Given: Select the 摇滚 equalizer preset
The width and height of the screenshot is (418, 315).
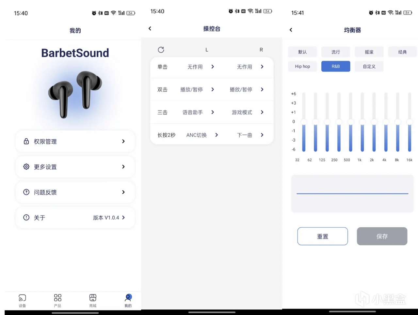Looking at the screenshot, I should pyautogui.click(x=369, y=52).
